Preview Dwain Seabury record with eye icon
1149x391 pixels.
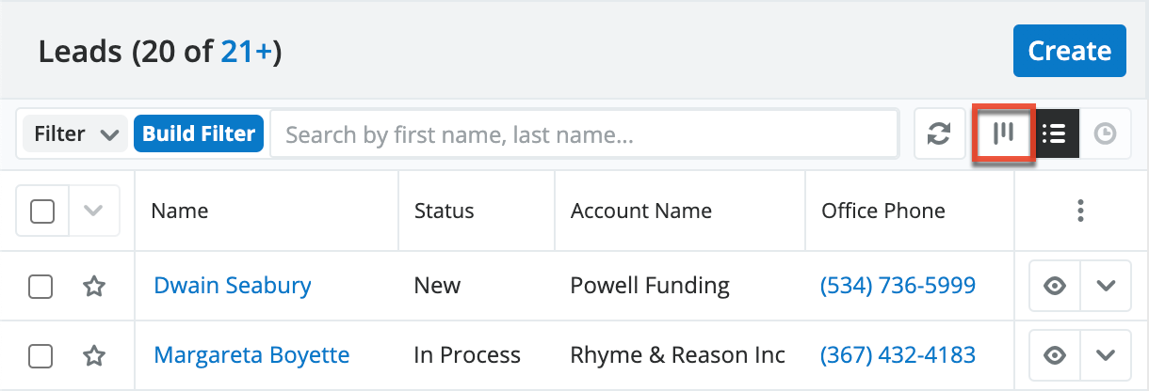[x=1055, y=286]
